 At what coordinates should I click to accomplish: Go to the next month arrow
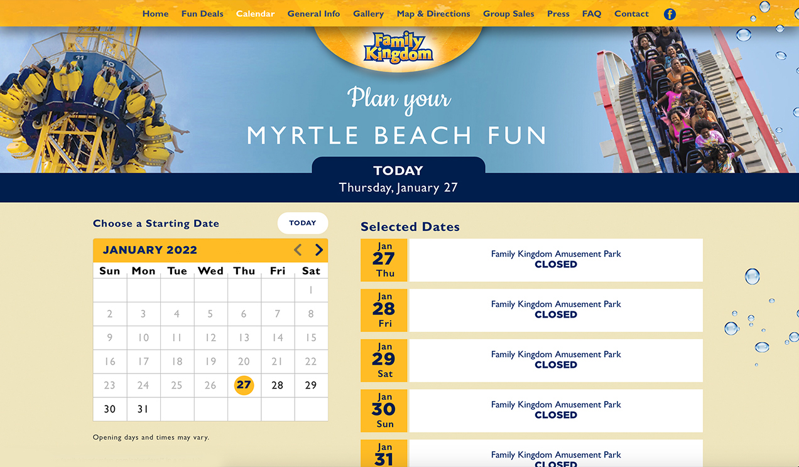tap(319, 250)
